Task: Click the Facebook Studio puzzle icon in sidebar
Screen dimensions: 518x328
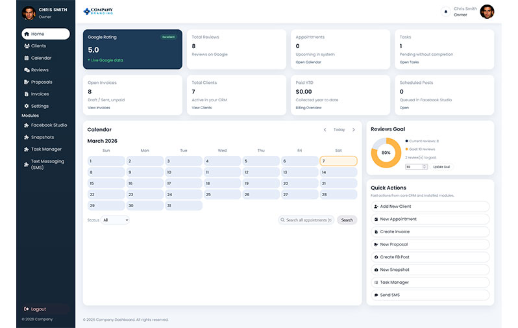Action: (x=26, y=125)
